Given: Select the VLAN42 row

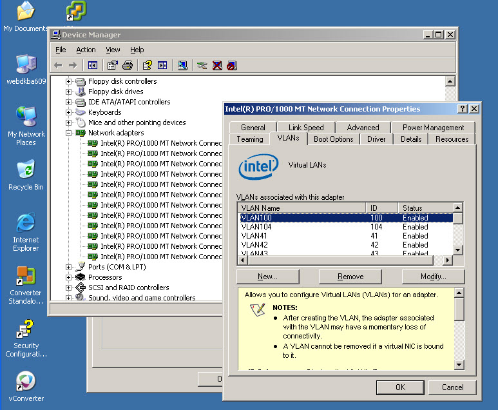Looking at the screenshot, I should (346, 245).
